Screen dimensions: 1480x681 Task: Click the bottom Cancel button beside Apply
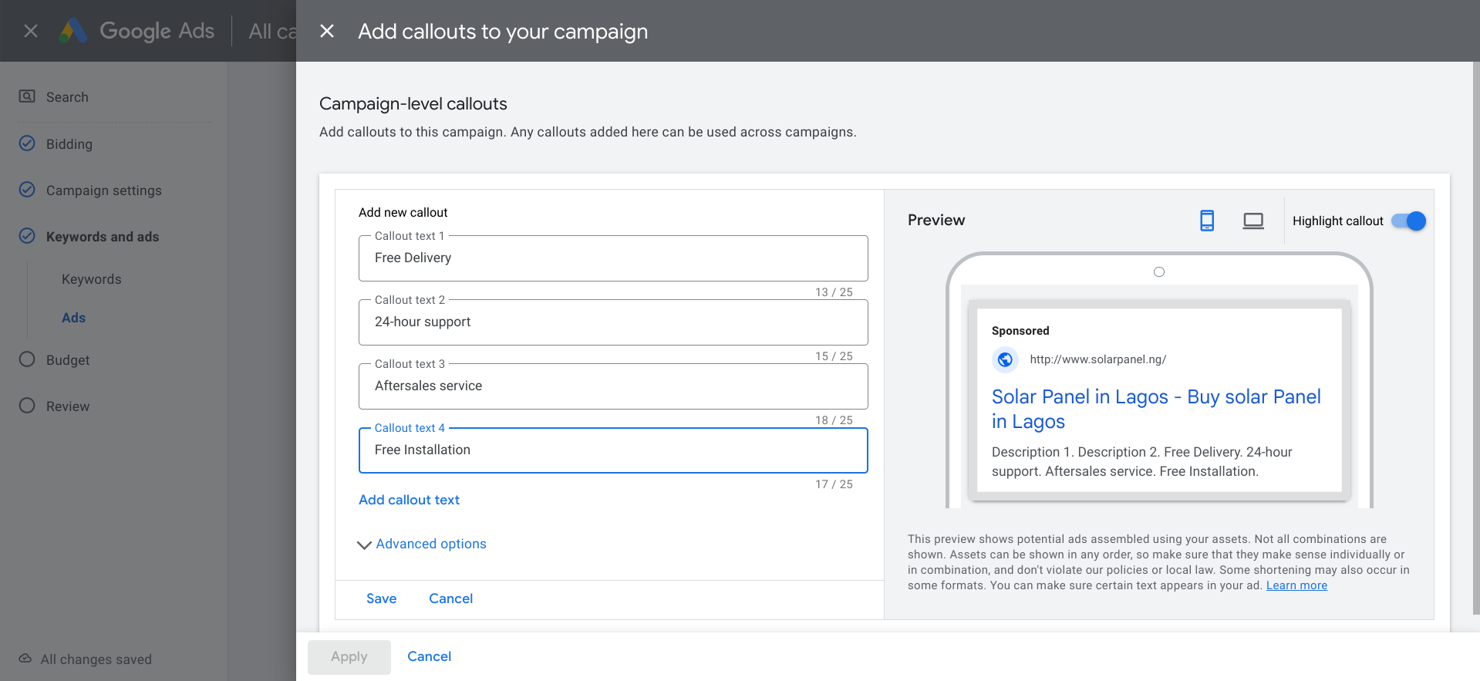click(x=430, y=656)
